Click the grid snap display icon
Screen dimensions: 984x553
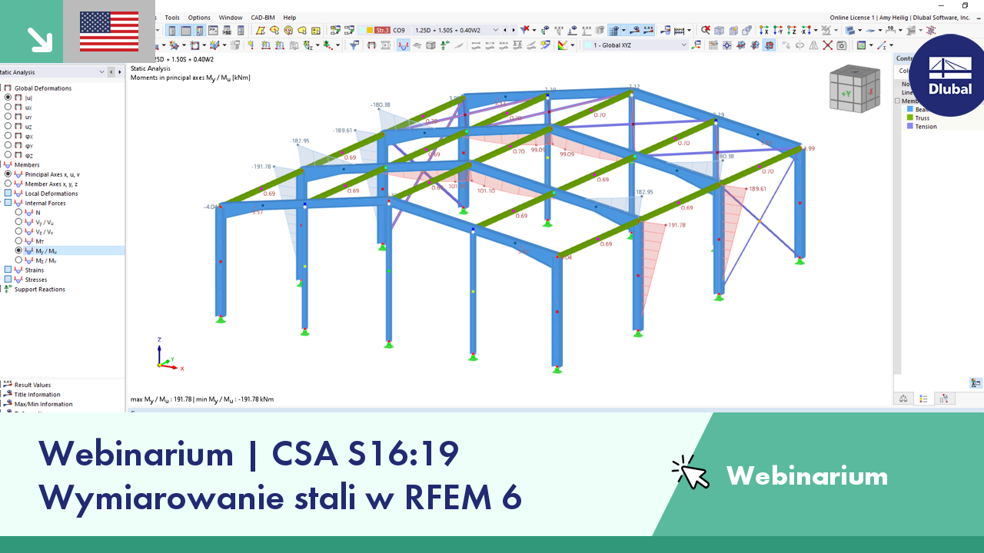tap(713, 45)
